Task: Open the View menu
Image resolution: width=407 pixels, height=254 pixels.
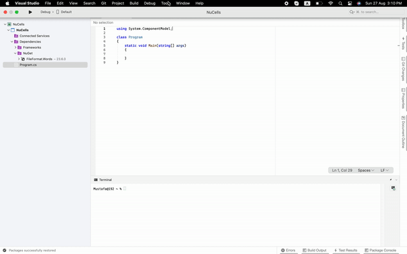Action: 73,3
